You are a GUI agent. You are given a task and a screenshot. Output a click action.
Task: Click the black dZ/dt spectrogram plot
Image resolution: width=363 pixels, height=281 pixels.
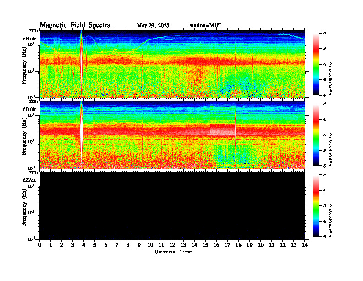172,206
